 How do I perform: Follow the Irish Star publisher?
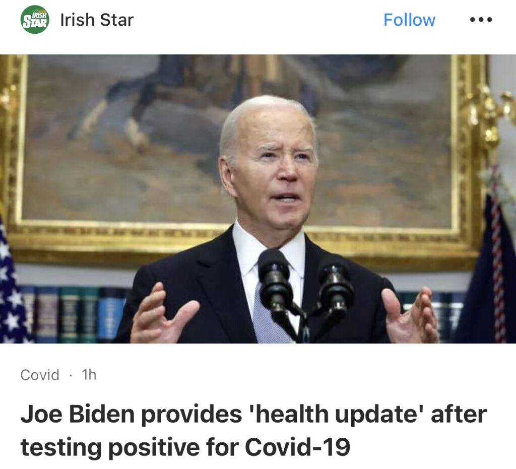pos(409,20)
